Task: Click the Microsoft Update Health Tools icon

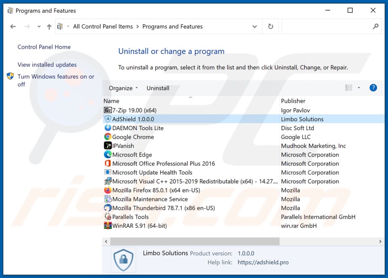Action: click(x=108, y=172)
